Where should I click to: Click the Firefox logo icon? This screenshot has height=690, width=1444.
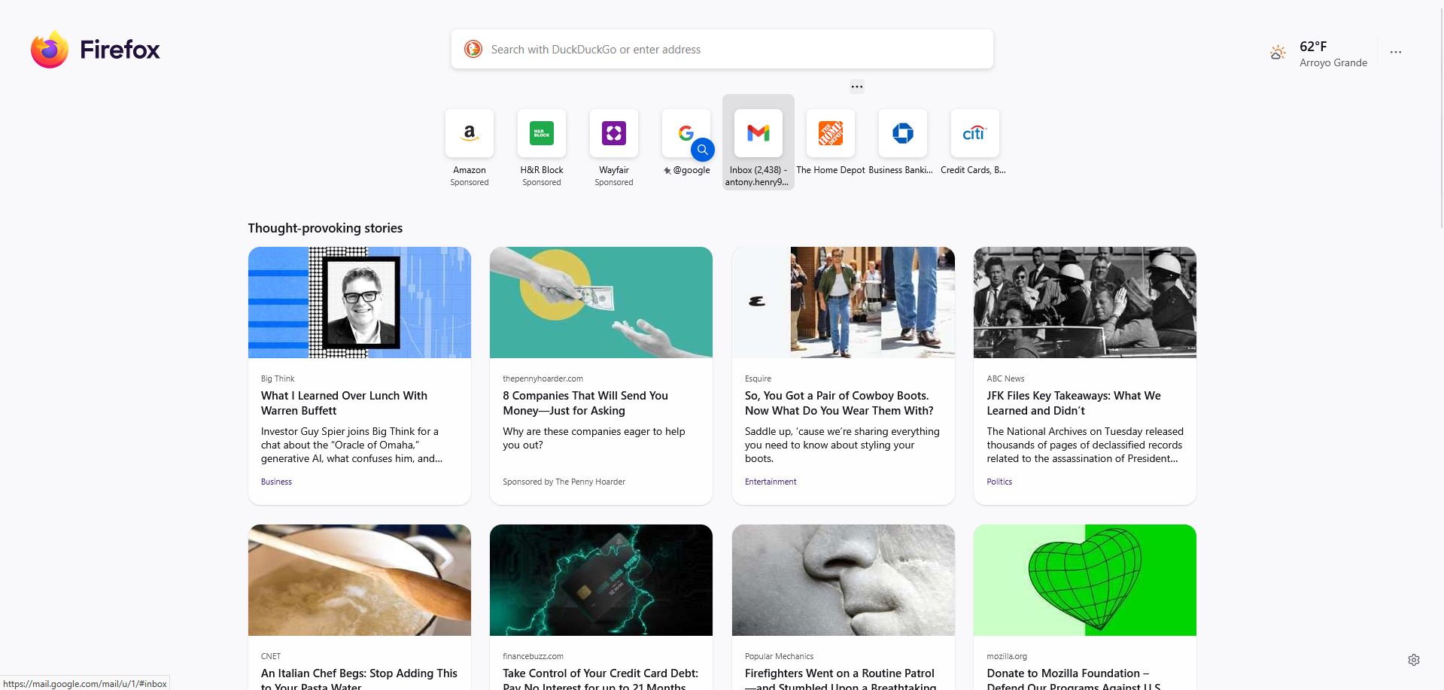(50, 50)
